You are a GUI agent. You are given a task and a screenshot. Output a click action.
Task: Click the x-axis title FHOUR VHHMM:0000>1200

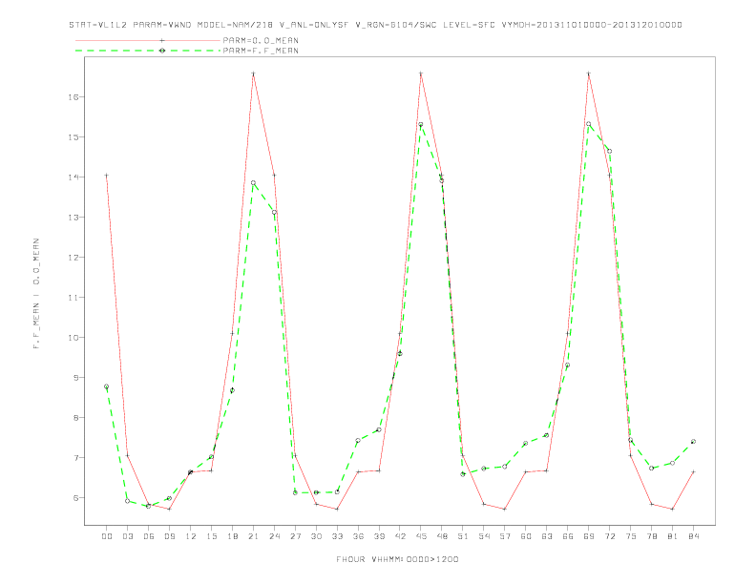click(397, 559)
